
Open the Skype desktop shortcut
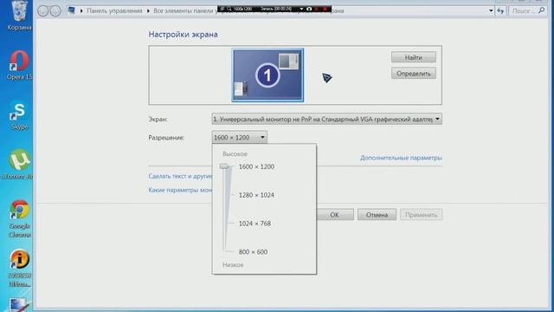19,115
